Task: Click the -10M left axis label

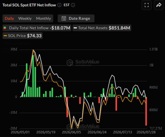Action: tap(13, 112)
